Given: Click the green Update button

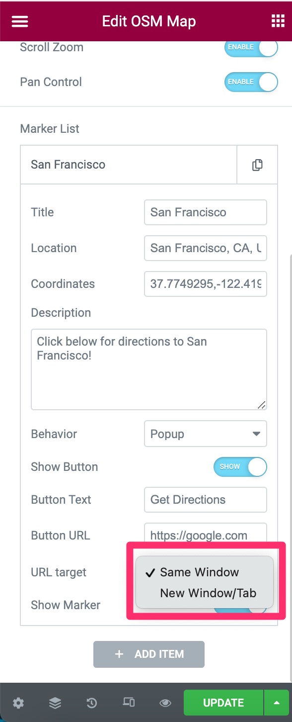Looking at the screenshot, I should [223, 703].
